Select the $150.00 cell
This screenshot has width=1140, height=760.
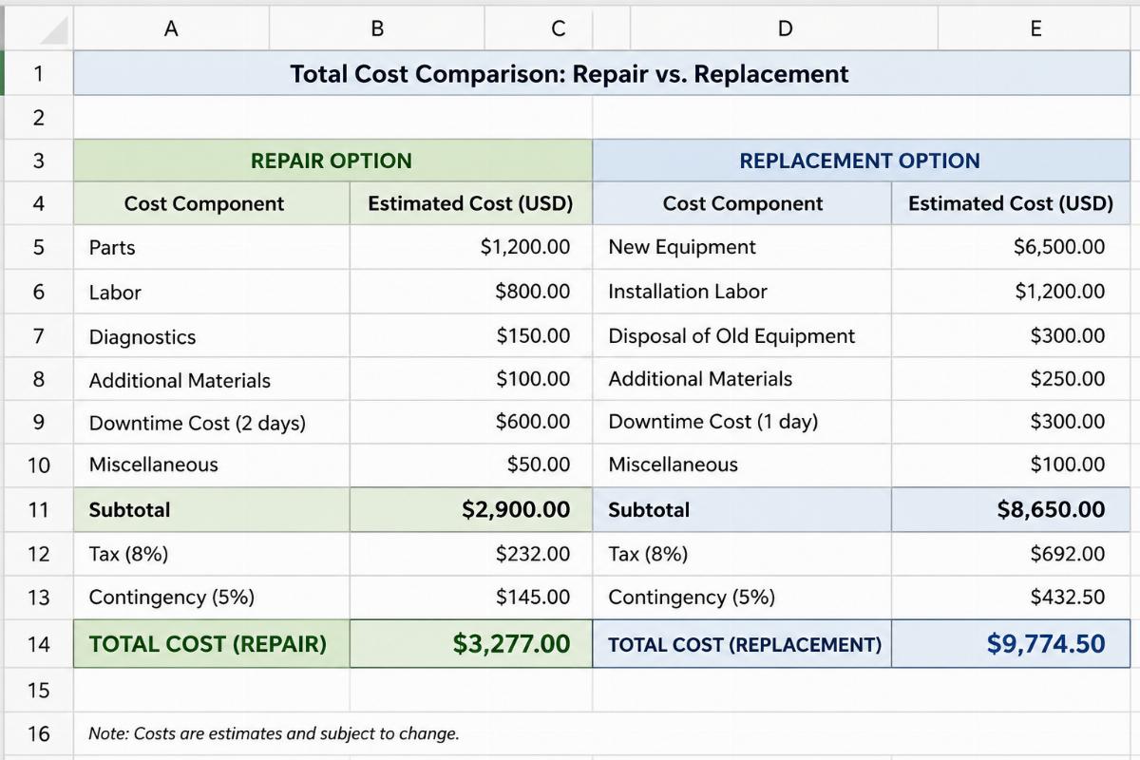click(x=471, y=336)
